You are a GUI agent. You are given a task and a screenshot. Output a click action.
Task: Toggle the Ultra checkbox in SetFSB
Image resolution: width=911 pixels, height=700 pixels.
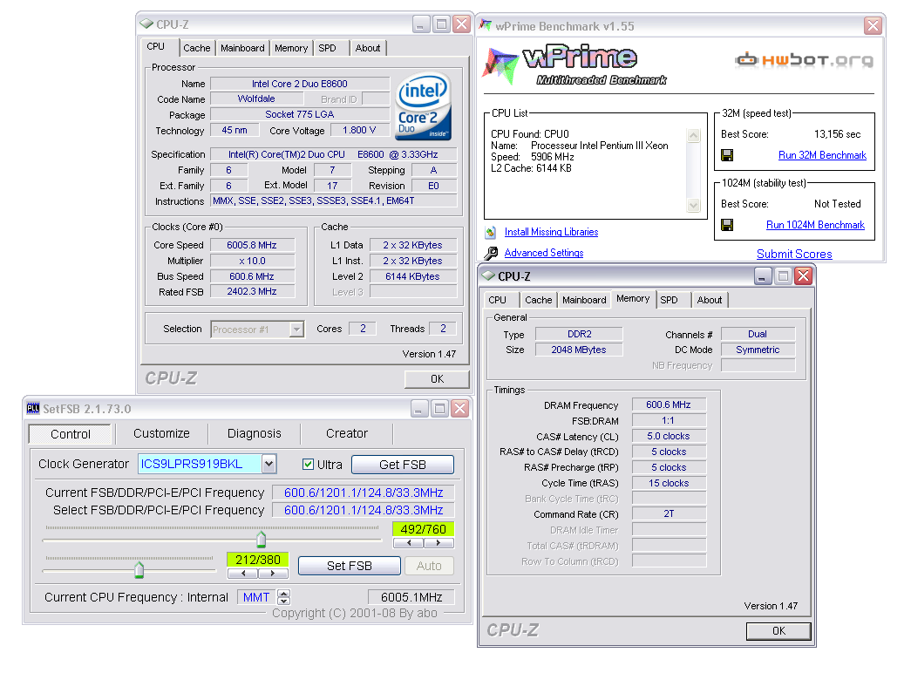tap(308, 464)
